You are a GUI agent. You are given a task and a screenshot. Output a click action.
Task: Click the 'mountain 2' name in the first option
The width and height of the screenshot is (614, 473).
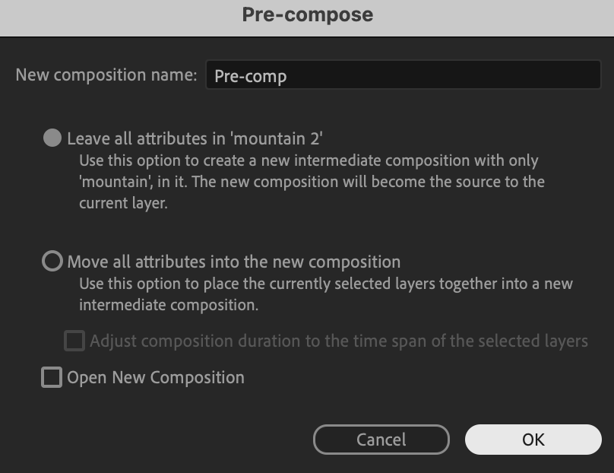tap(277, 138)
